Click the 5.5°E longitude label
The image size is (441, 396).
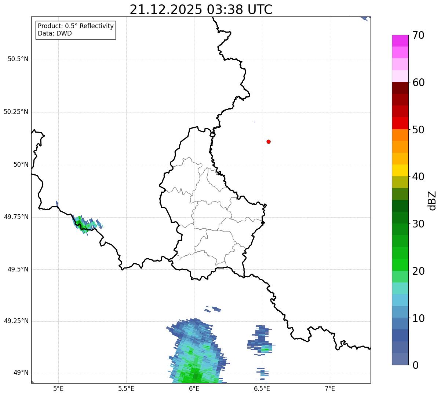(x=126, y=388)
